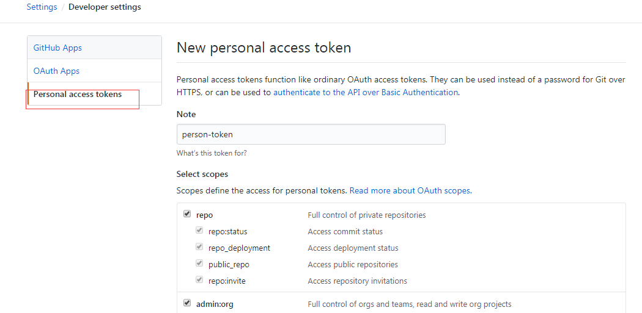Go to Settings breadcrumb link
The width and height of the screenshot is (642, 313).
click(x=42, y=7)
